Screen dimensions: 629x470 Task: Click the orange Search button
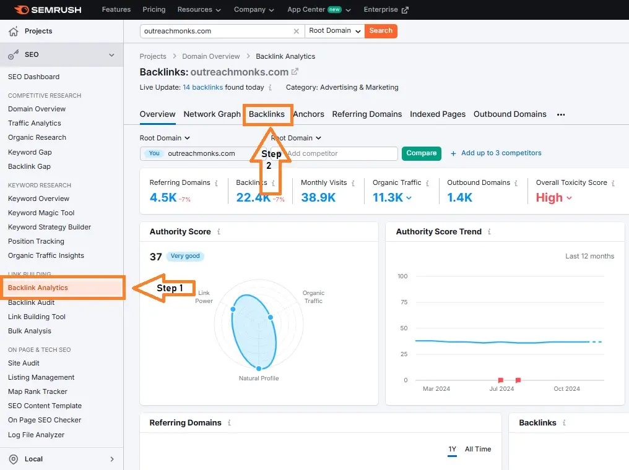[381, 31]
